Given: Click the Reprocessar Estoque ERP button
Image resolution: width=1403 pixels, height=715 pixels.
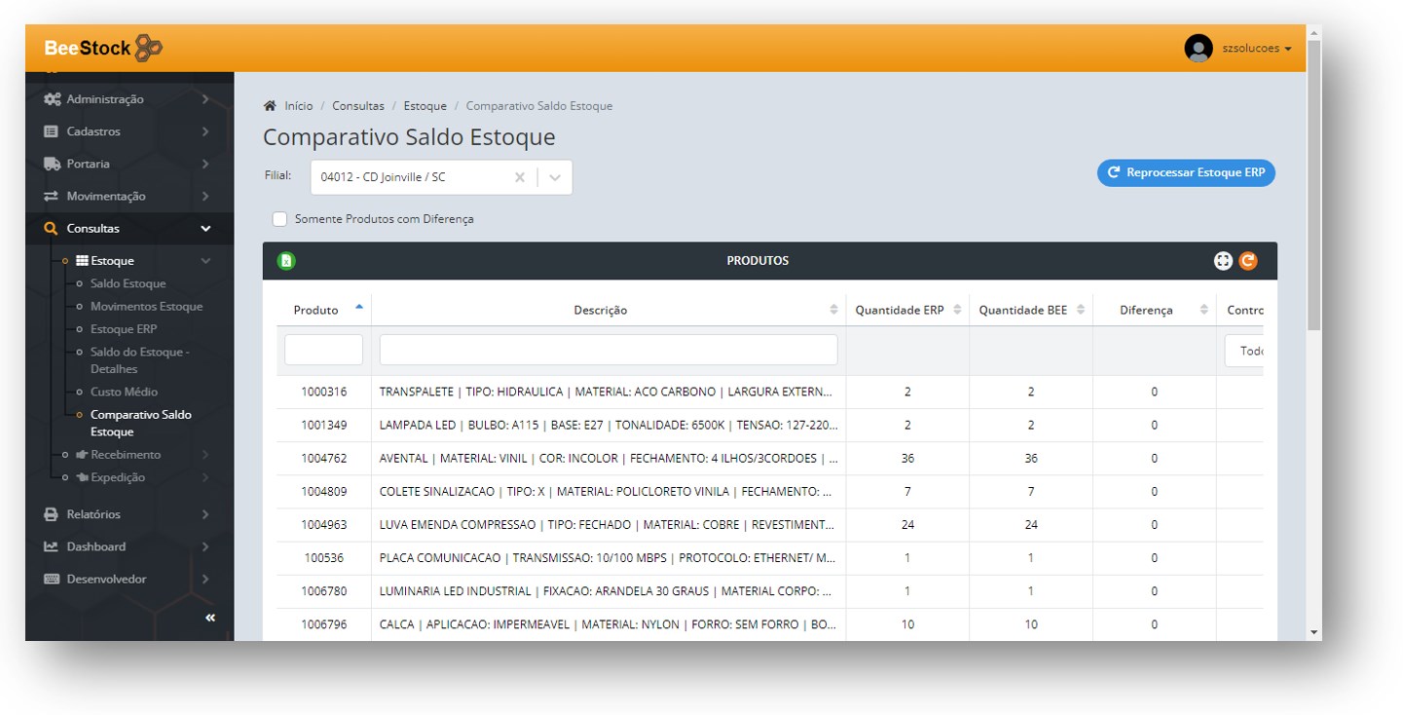Looking at the screenshot, I should [1185, 172].
